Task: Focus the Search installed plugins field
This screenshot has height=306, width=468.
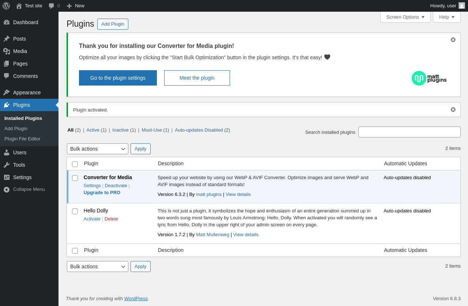Action: 409,132
